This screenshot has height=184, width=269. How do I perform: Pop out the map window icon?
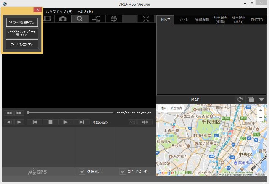(251, 99)
